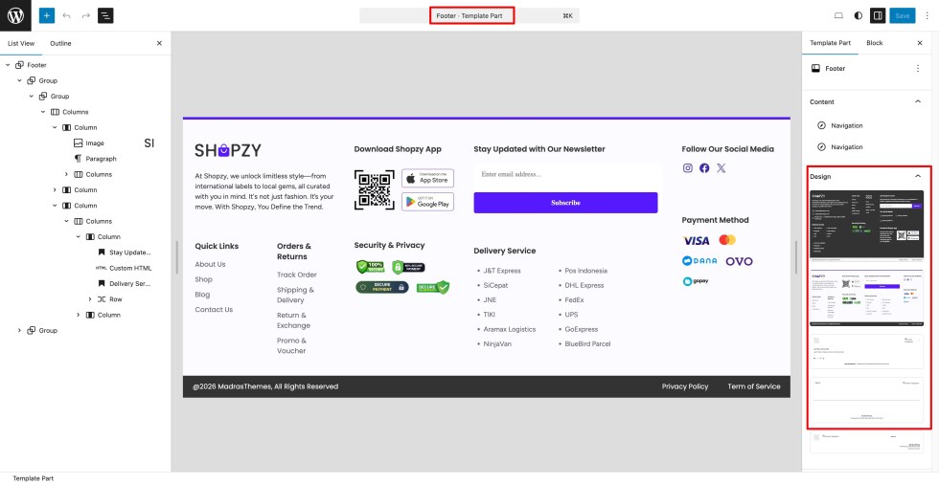
Task: Open the block inserter plus button
Action: pos(47,15)
